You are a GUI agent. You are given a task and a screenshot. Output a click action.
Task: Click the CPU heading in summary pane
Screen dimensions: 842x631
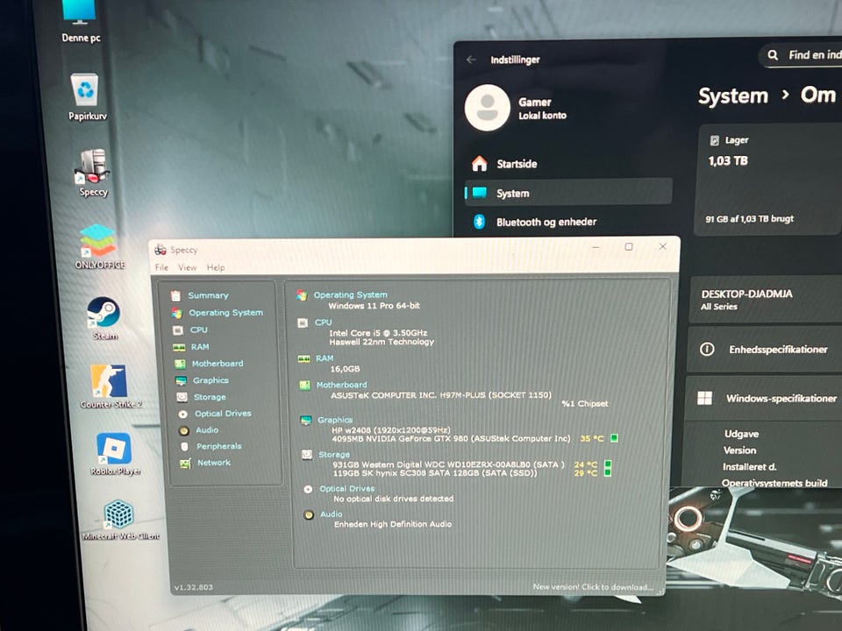(x=323, y=322)
